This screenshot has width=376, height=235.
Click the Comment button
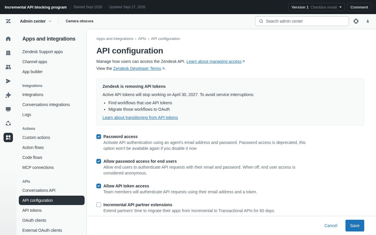pos(359,7)
